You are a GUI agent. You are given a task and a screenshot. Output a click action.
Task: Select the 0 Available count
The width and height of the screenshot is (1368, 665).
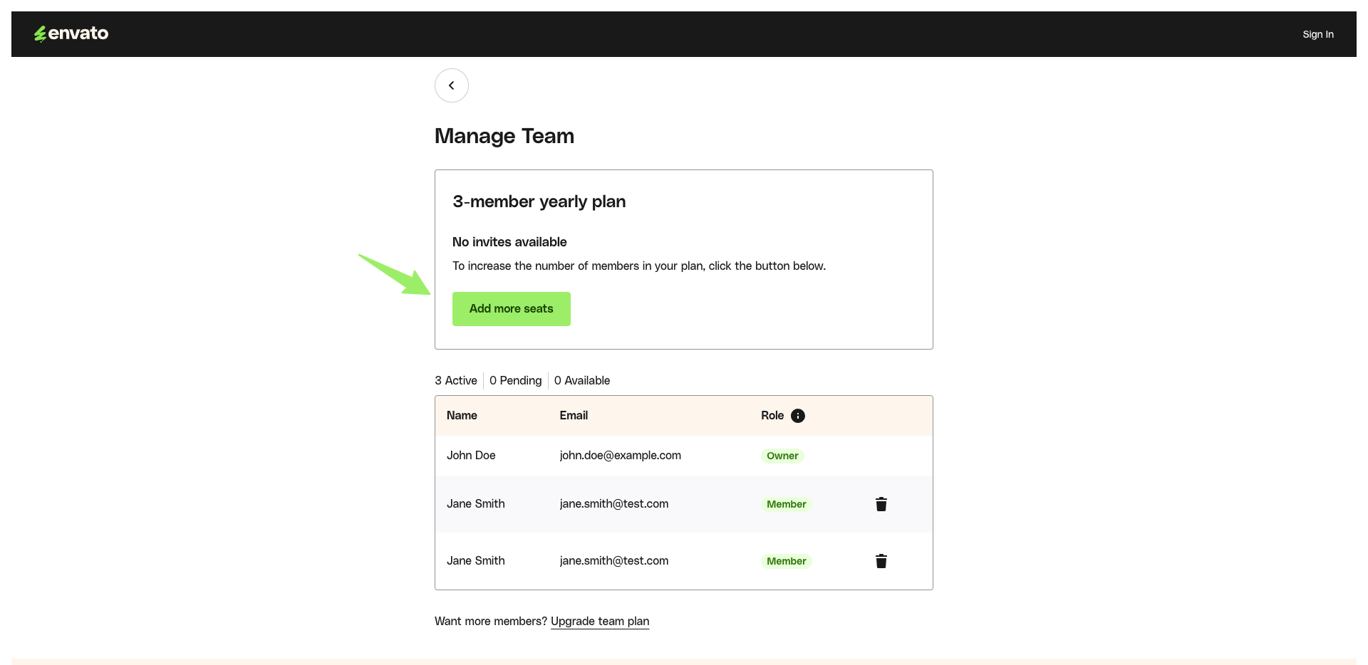point(581,380)
